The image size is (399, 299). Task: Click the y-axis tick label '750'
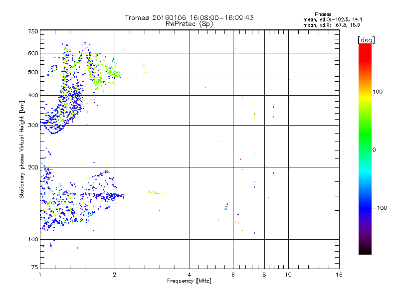click(x=33, y=31)
